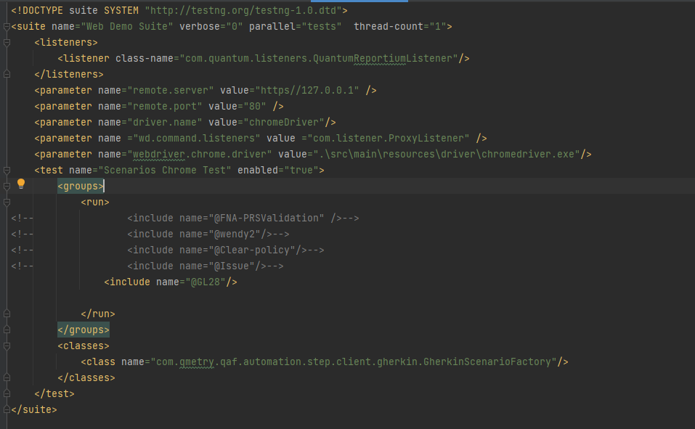Screen dimensions: 695x429
Task: Click the port value "80"
Action: pos(255,107)
